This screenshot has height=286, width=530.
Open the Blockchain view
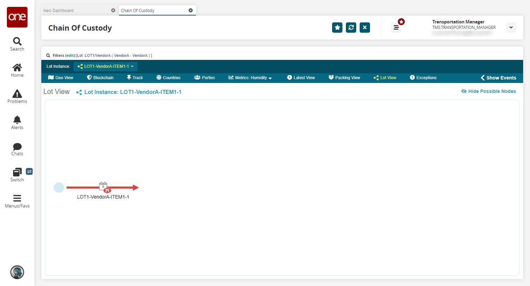pyautogui.click(x=100, y=78)
